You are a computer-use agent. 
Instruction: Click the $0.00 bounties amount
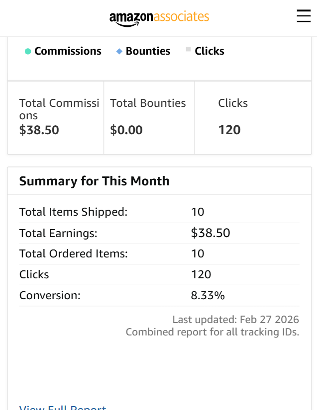tap(126, 130)
